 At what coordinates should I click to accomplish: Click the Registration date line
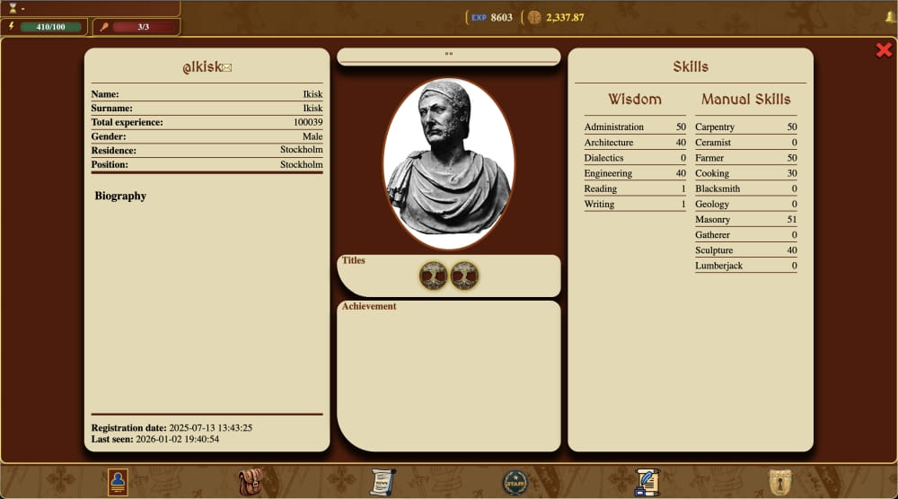pos(172,427)
